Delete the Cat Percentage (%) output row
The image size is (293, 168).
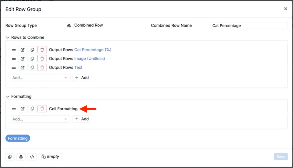pos(42,50)
